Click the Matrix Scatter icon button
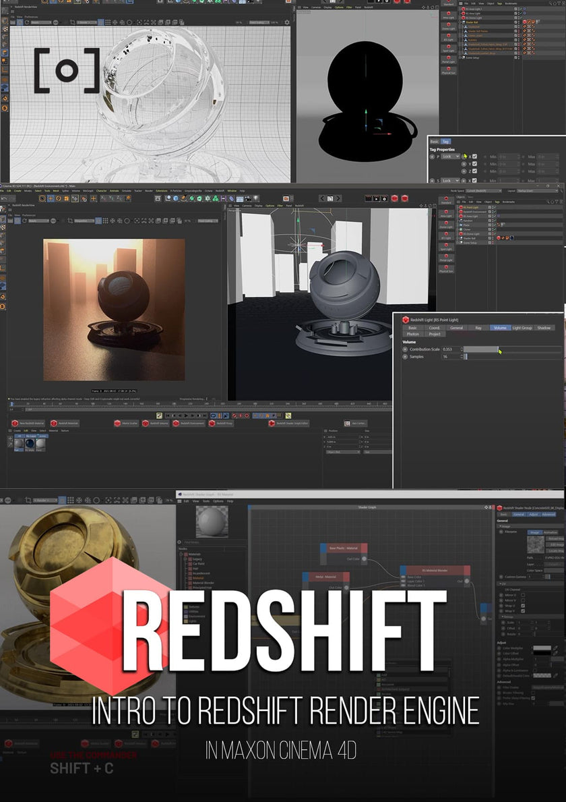The width and height of the screenshot is (566, 802). point(125,424)
